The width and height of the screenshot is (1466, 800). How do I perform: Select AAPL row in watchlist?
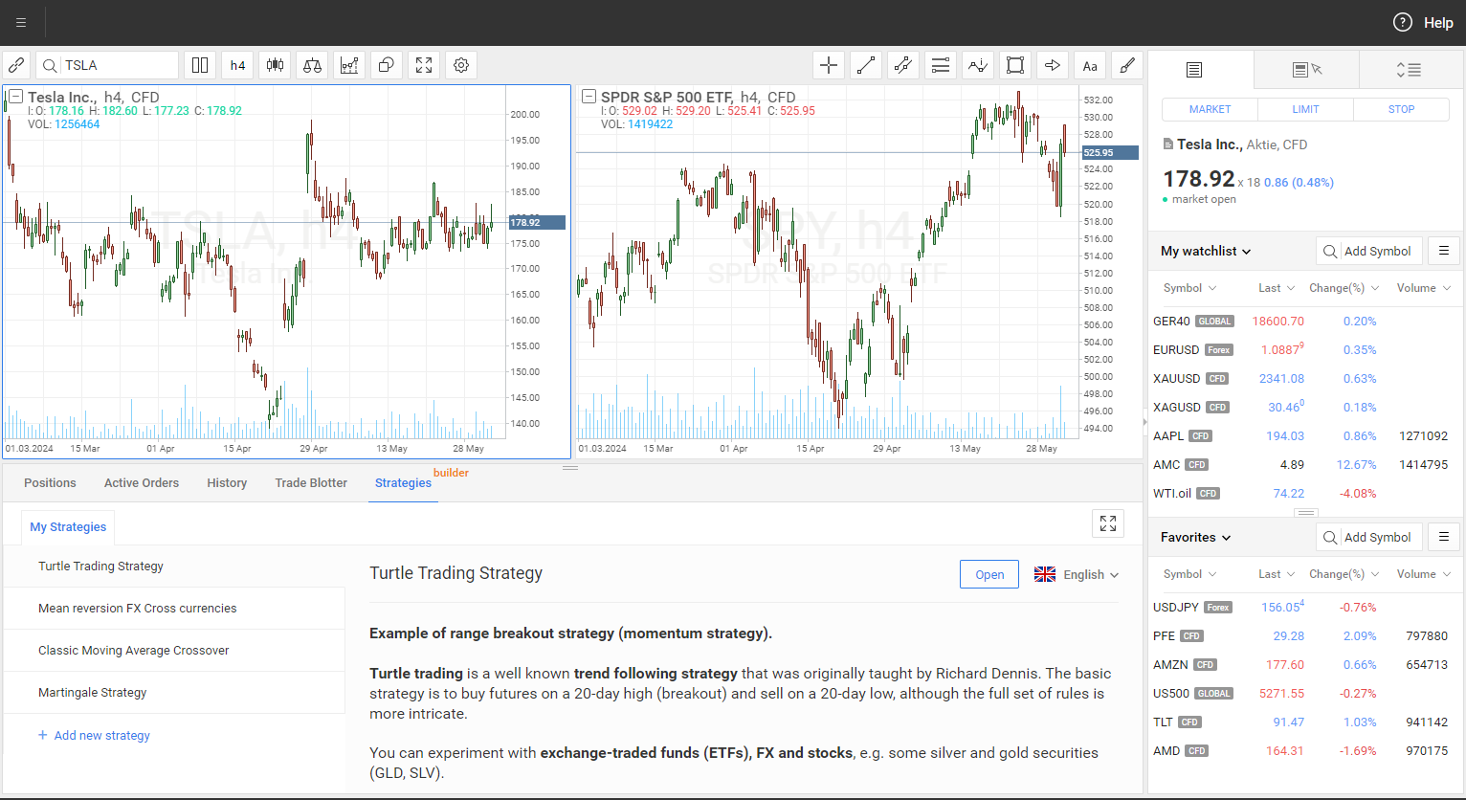pyautogui.click(x=1305, y=436)
